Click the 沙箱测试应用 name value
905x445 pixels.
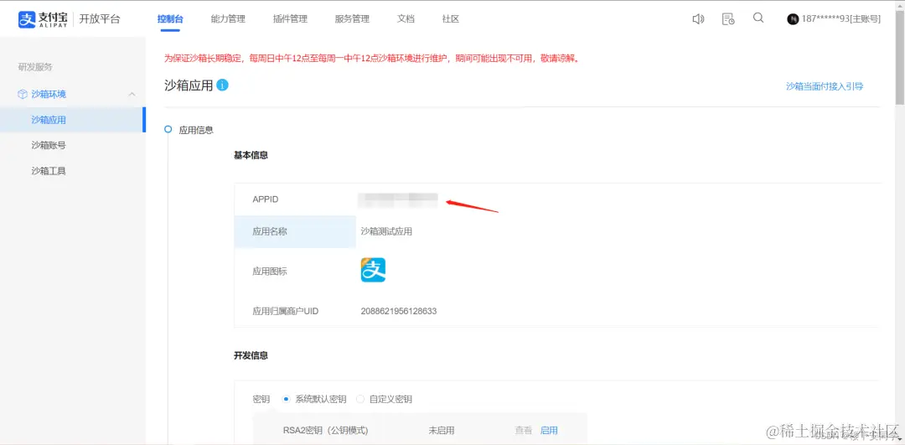pyautogui.click(x=386, y=232)
